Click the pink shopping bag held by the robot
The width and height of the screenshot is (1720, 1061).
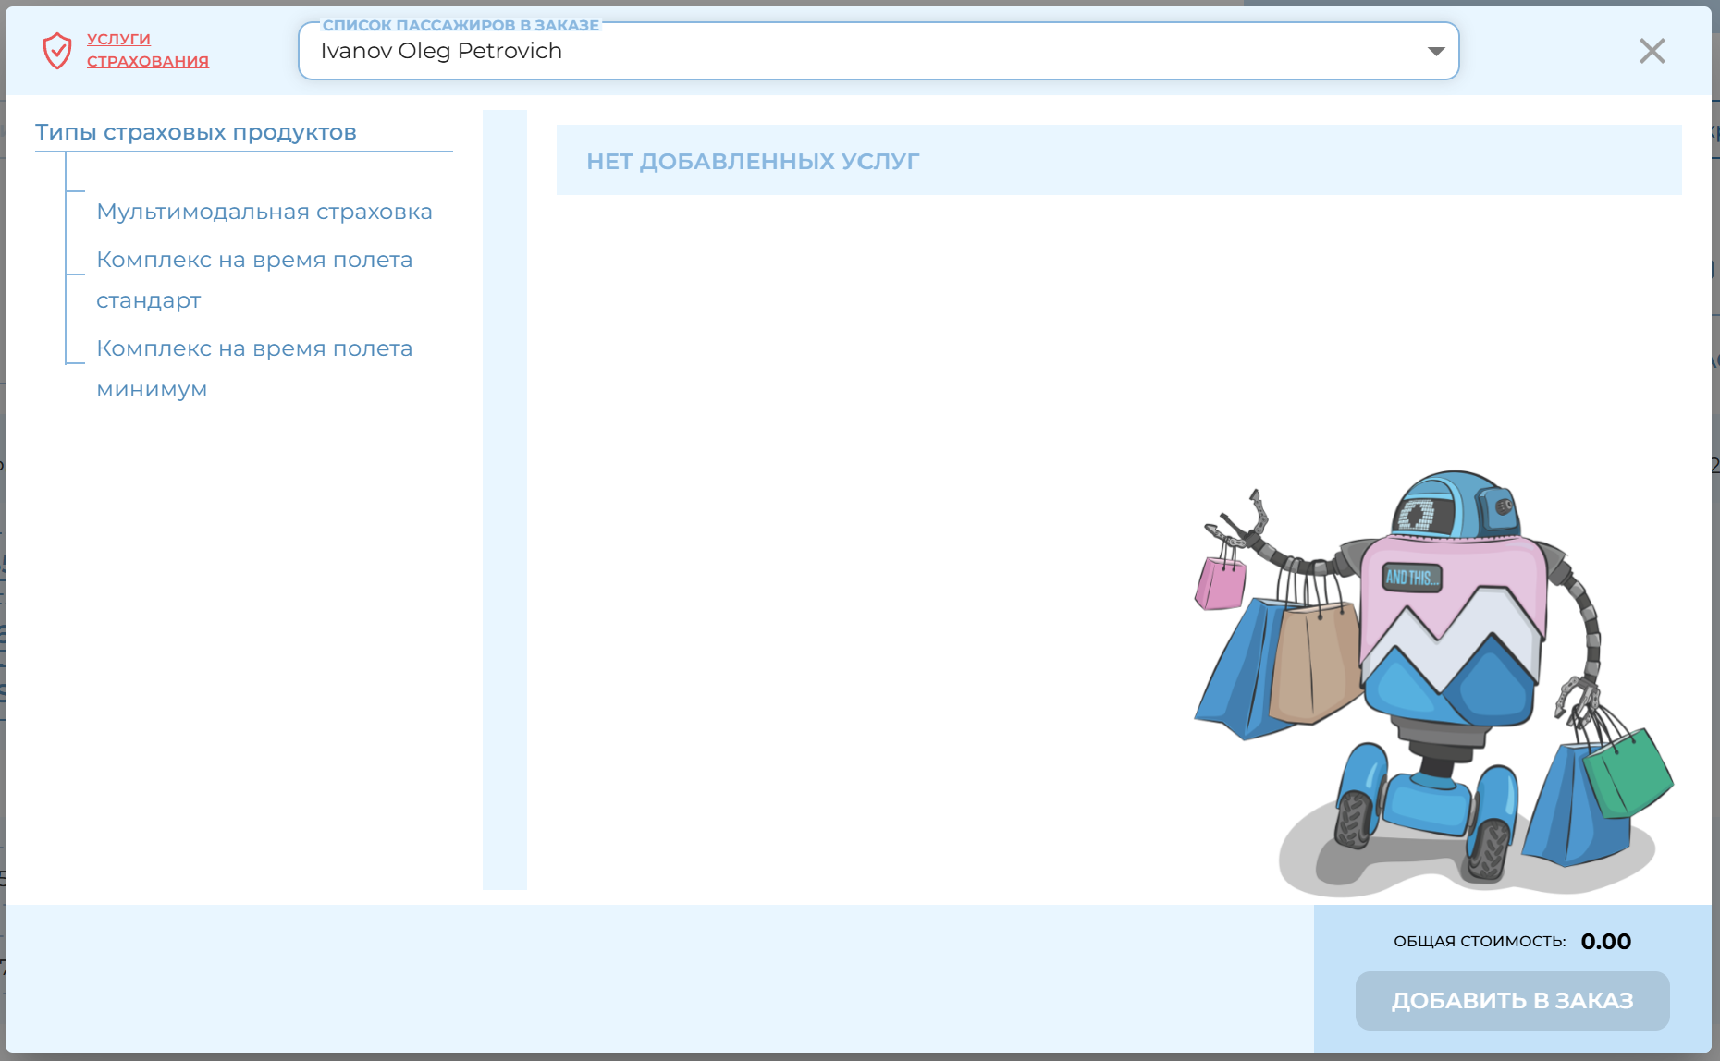point(1220,583)
